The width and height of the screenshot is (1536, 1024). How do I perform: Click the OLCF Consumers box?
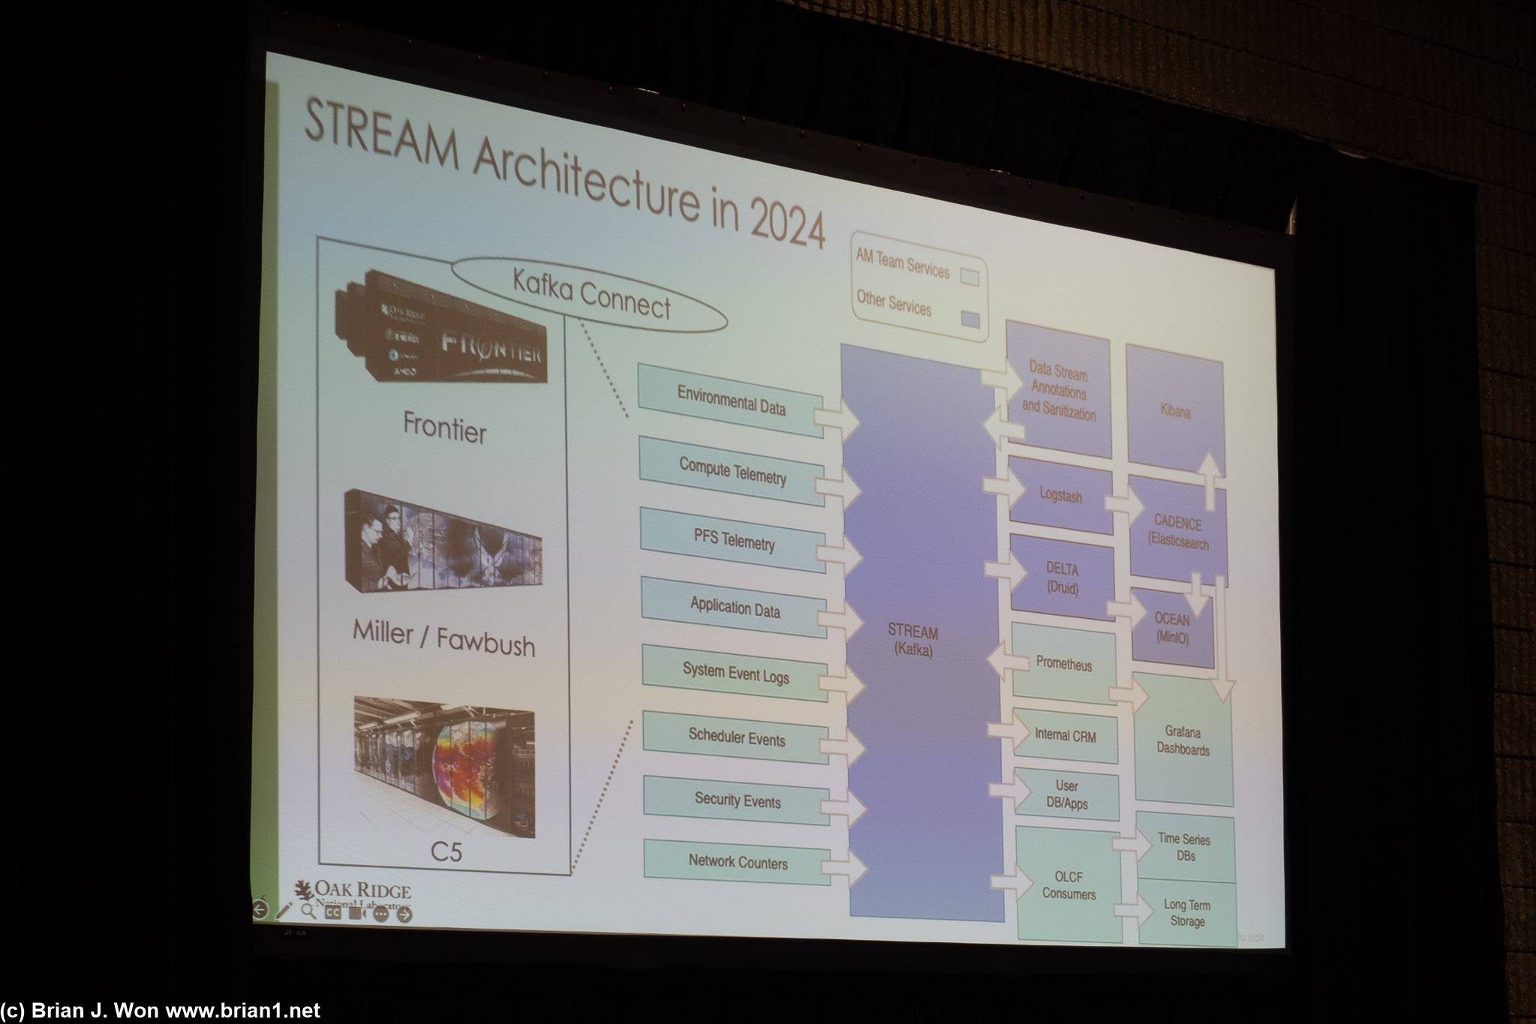(x=1069, y=885)
